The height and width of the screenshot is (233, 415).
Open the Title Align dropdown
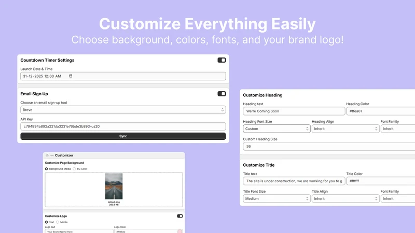(x=345, y=199)
